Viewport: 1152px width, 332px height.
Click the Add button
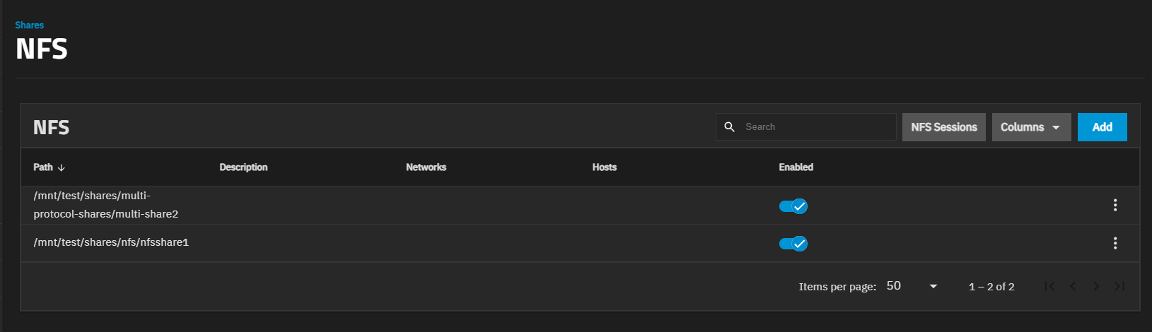click(1102, 127)
